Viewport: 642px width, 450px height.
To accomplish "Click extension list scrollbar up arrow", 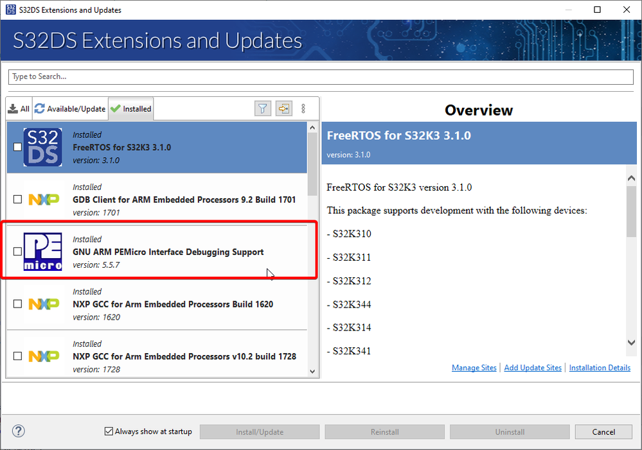I will (312, 127).
